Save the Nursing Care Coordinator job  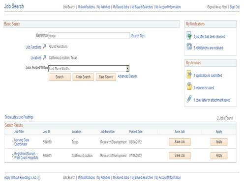180,142
